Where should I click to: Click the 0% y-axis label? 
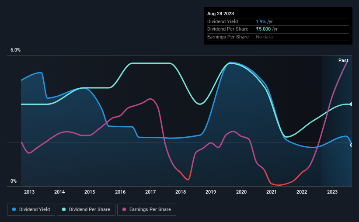tap(14, 181)
